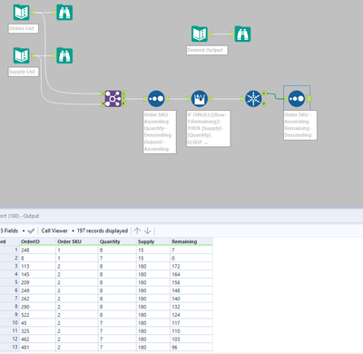Viewport: 363px width, 354px height.
Task: Select row number 5 in results
Action: 10,282
